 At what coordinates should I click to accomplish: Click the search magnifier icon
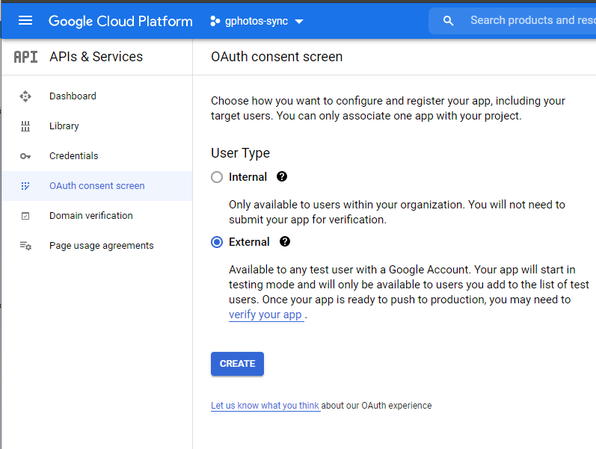tap(449, 21)
